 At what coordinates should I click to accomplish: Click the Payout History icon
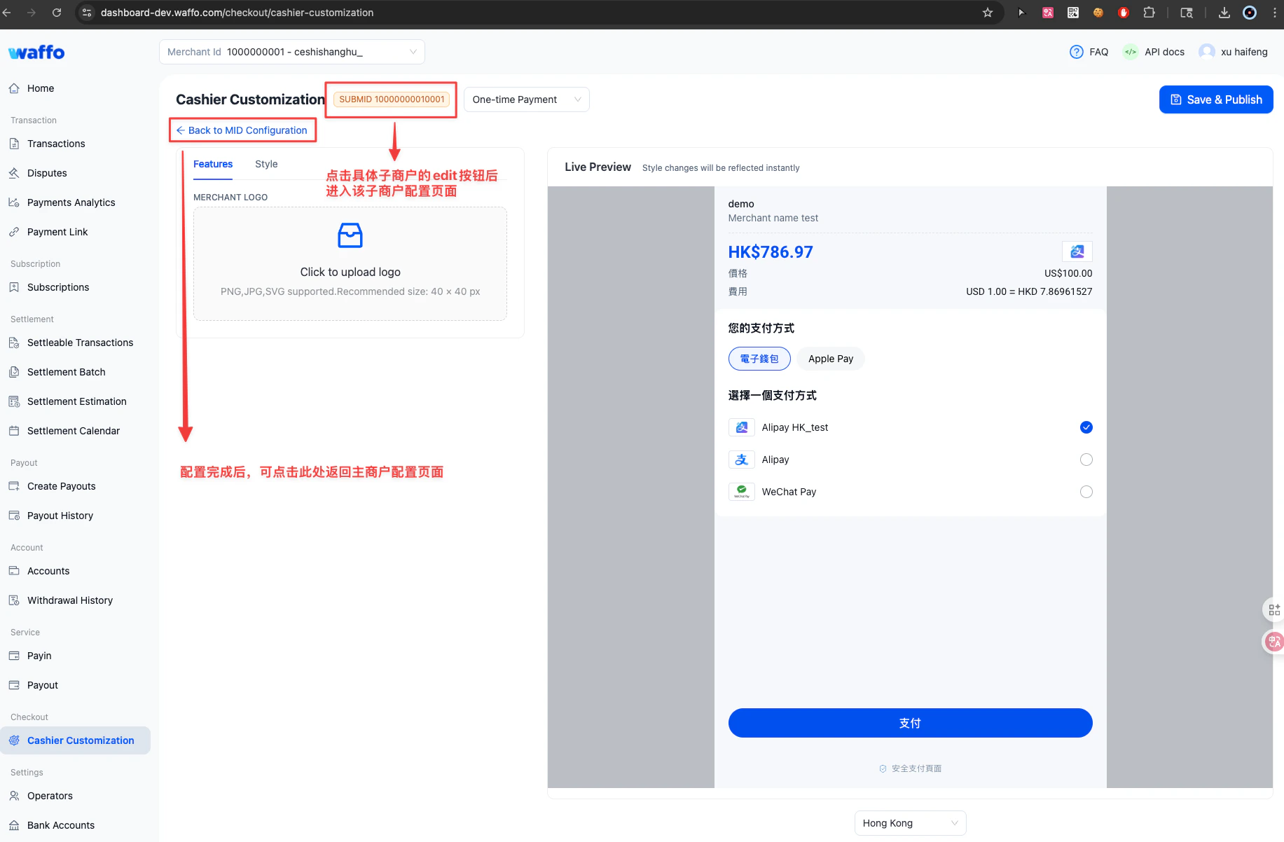click(14, 516)
